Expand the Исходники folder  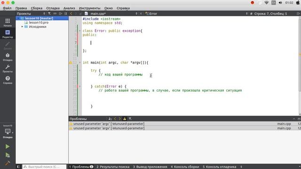point(22,27)
